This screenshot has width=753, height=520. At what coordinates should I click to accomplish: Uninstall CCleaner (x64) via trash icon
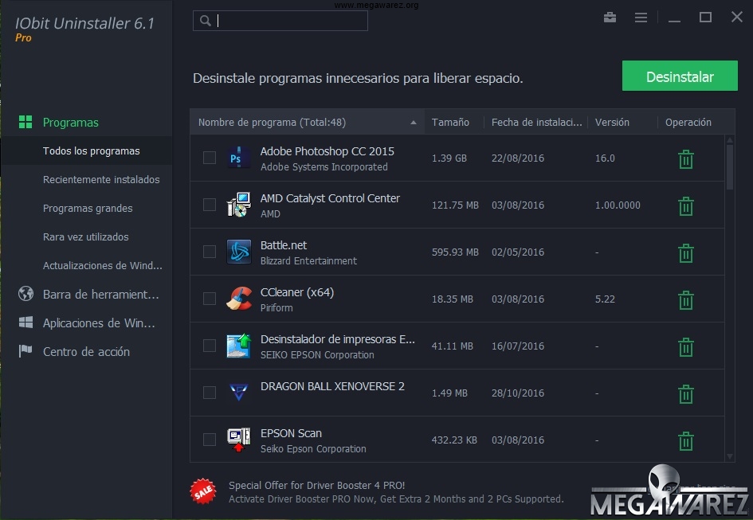pos(686,300)
